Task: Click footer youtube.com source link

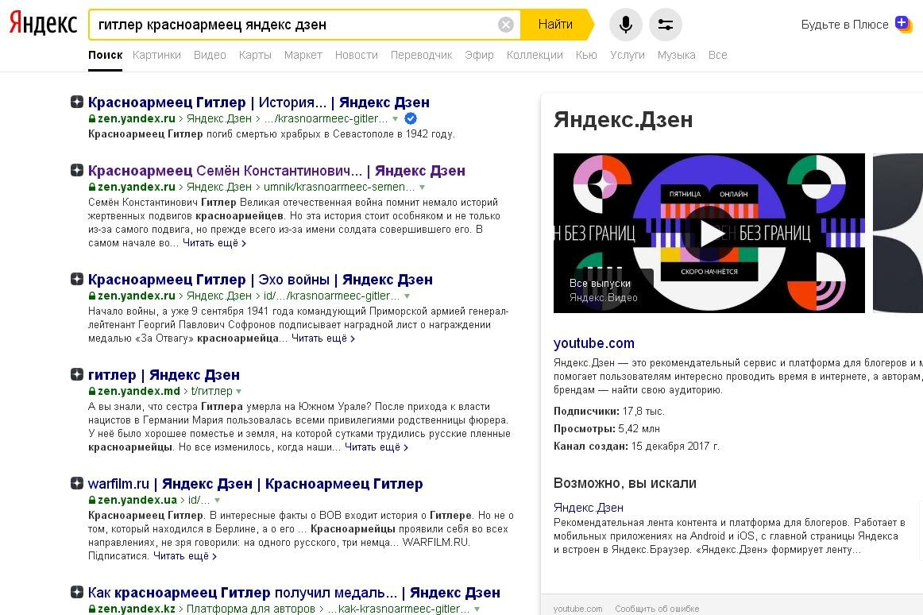Action: coord(577,609)
